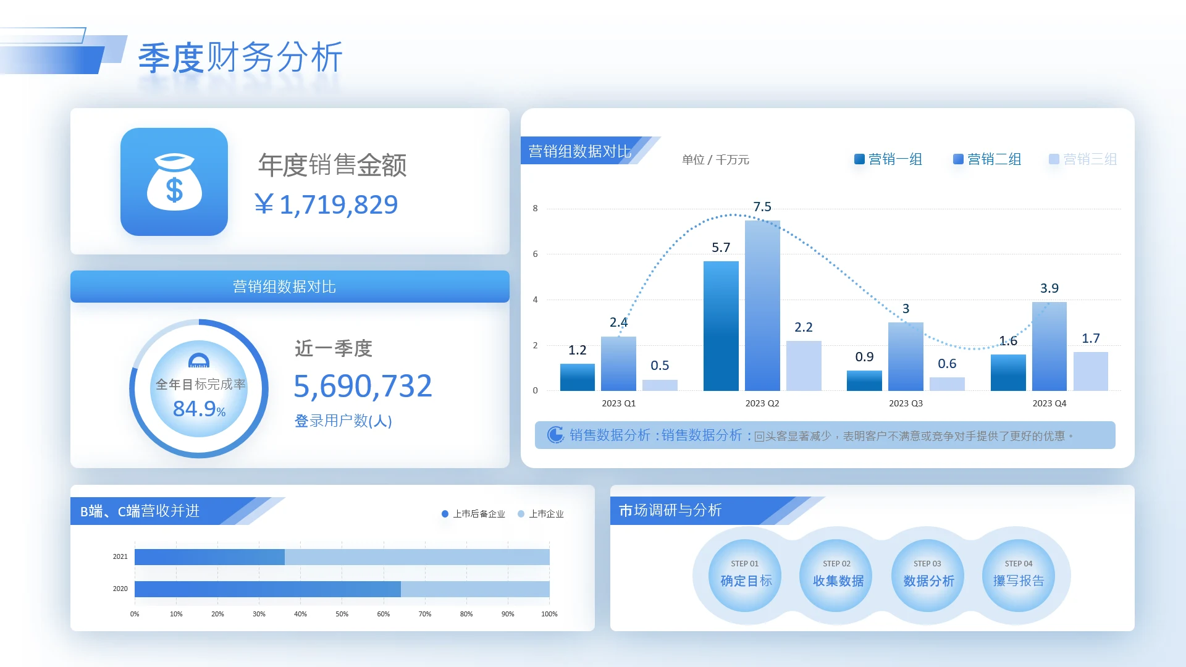The height and width of the screenshot is (667, 1186).
Task: Toggle the 上市企业 legend item
Action: click(540, 514)
